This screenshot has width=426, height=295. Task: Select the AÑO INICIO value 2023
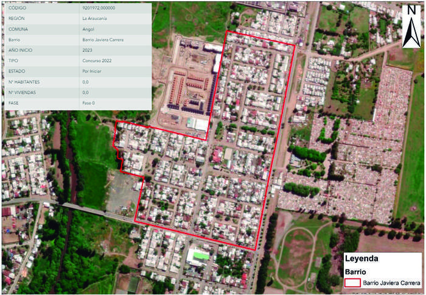click(88, 51)
